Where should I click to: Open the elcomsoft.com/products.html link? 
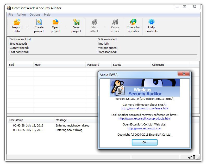(145, 118)
